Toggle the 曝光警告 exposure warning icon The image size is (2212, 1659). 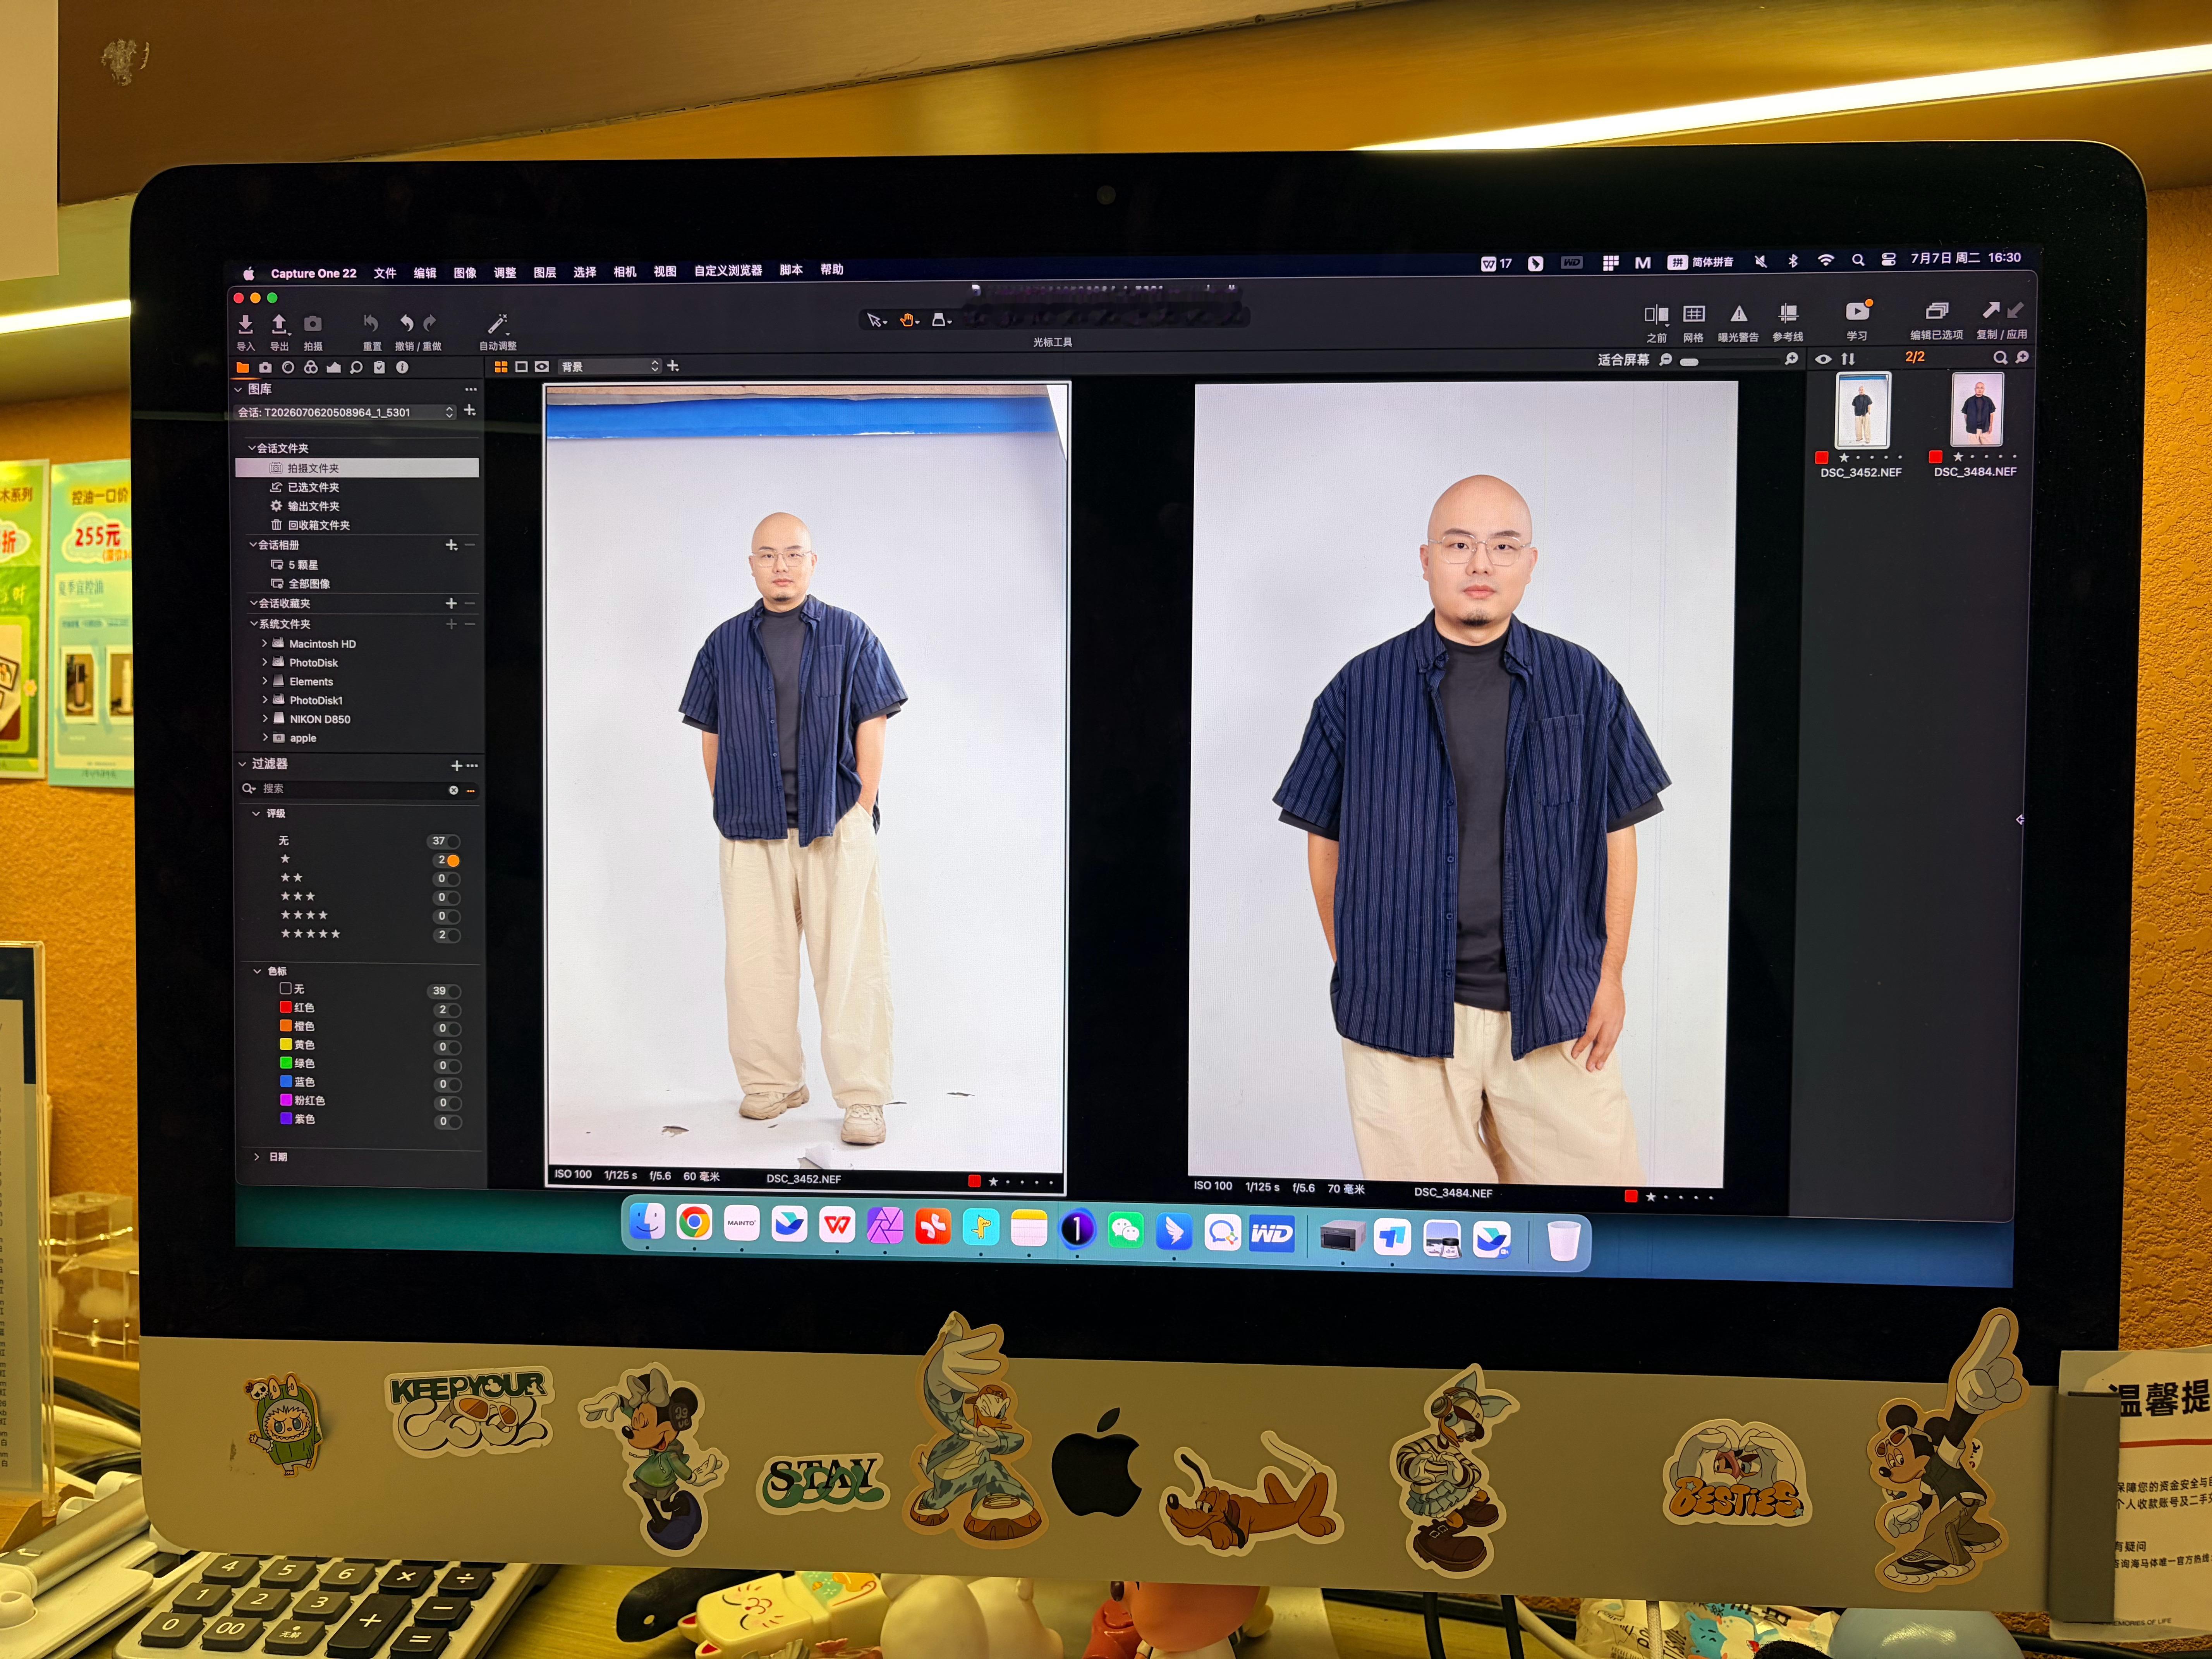tap(1739, 314)
